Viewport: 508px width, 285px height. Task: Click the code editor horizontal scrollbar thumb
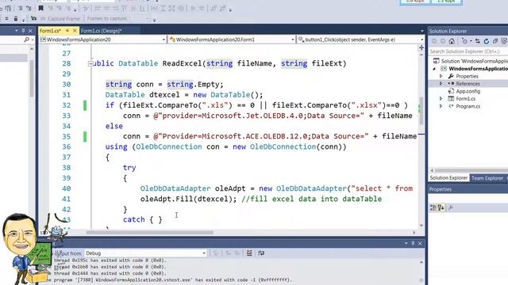point(150,232)
